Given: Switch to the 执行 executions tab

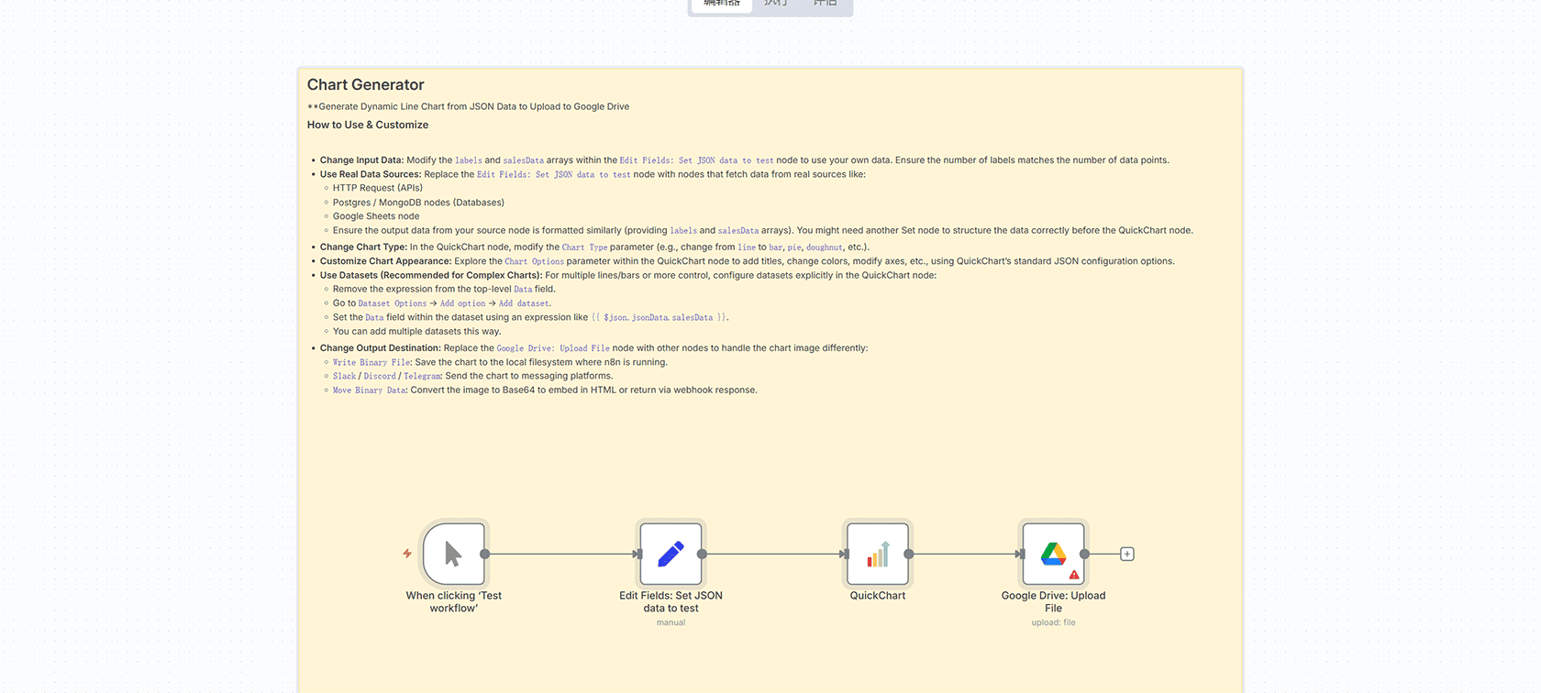Looking at the screenshot, I should click(776, 4).
